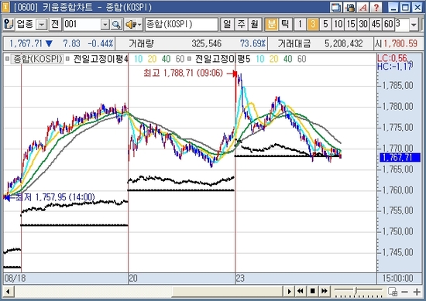The height and width of the screenshot is (301, 426).
Task: Click the print/lock icon in title bar
Action: click(349, 7)
